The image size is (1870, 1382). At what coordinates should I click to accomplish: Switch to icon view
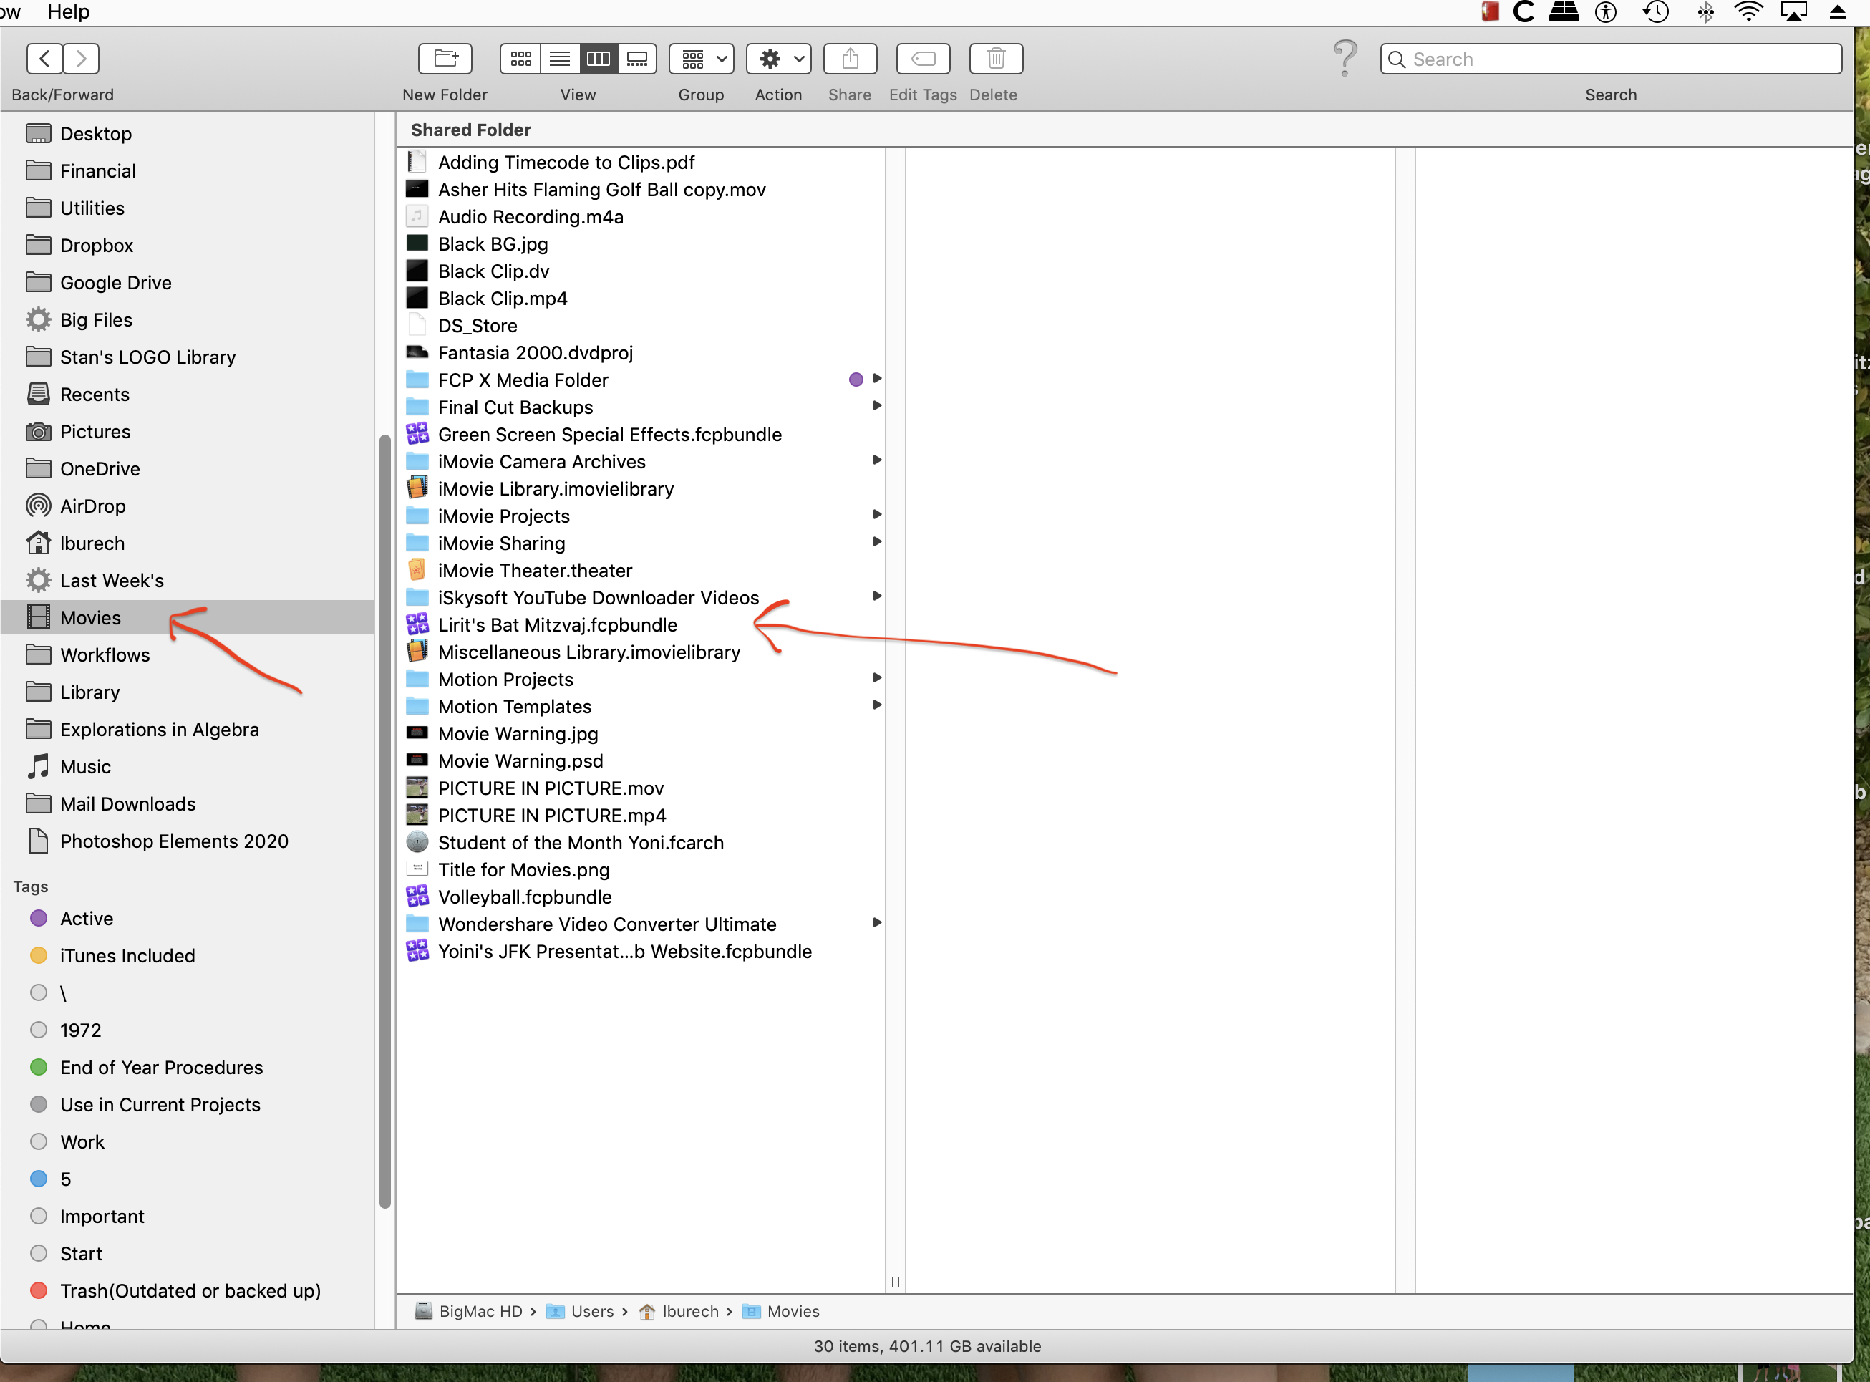pyautogui.click(x=520, y=59)
